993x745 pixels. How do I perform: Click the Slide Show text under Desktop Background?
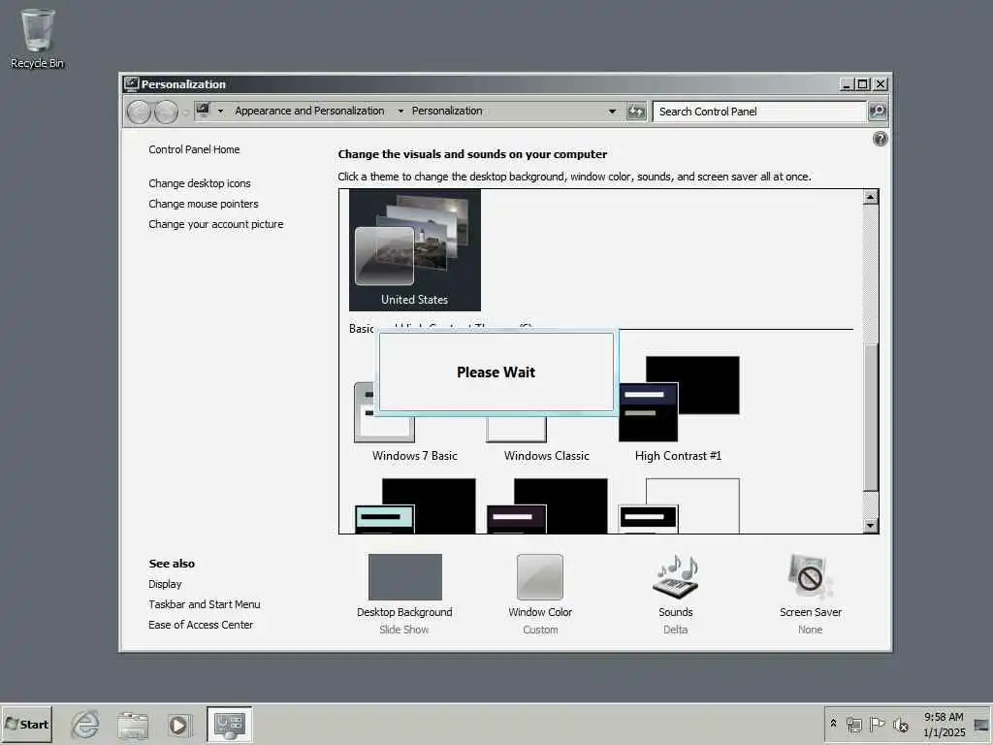[x=404, y=630]
